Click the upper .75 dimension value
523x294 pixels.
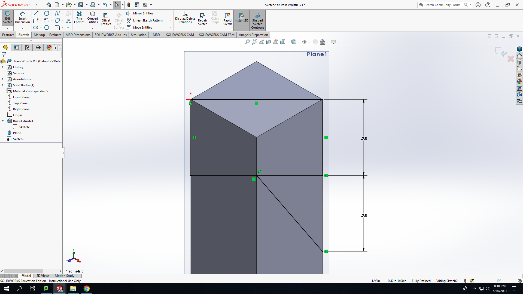(x=364, y=139)
